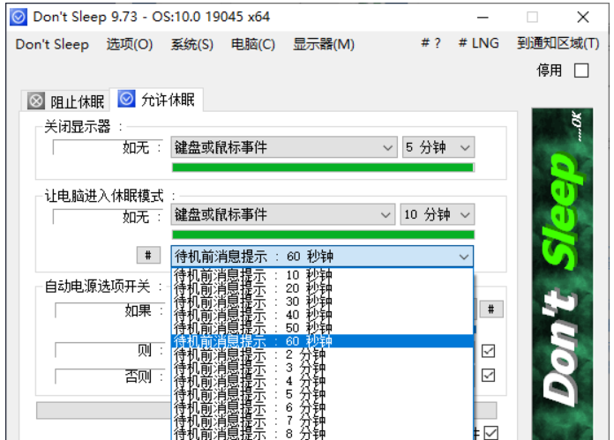The height and width of the screenshot is (440, 614).
Task: Minimize the Don't Sleep window
Action: (x=483, y=18)
